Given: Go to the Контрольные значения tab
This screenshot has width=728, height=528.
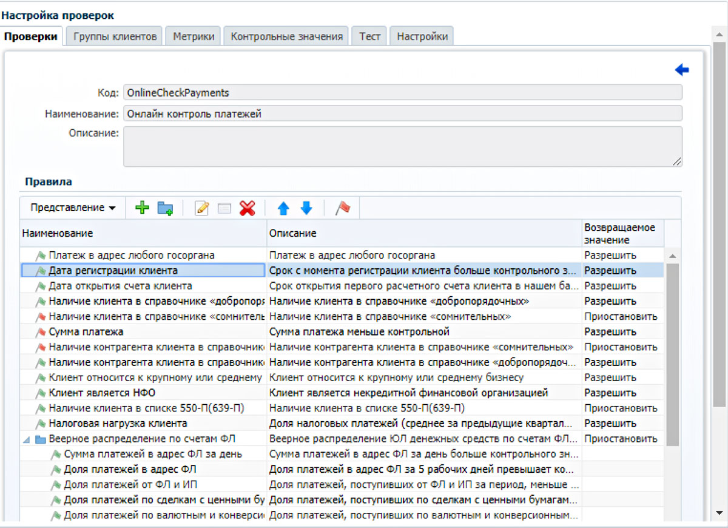Looking at the screenshot, I should [x=286, y=36].
